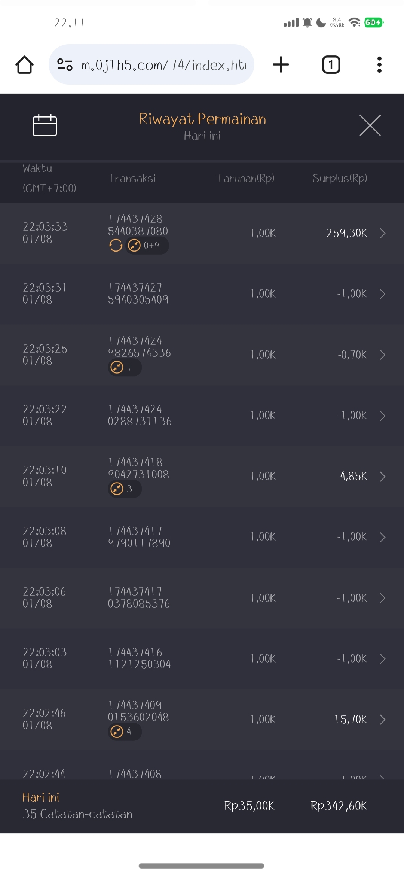404x876 pixels.
Task: Expand the -0,70K surplus transaction
Action: (382, 355)
